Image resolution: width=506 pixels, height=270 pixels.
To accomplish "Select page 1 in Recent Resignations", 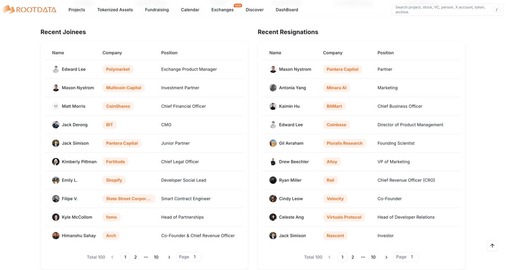I will coord(342,257).
